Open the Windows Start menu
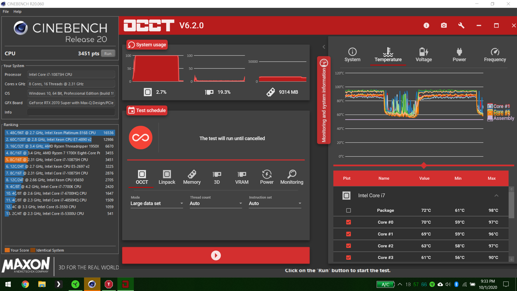517x291 pixels. 8,284
